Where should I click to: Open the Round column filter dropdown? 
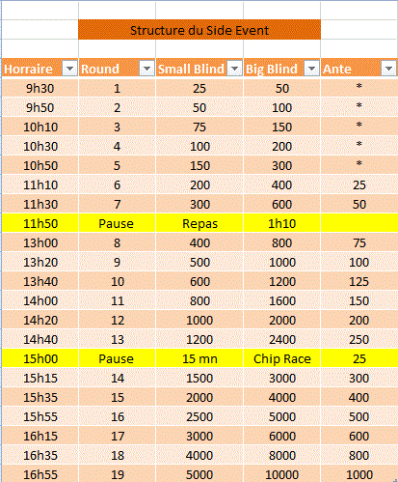point(146,69)
